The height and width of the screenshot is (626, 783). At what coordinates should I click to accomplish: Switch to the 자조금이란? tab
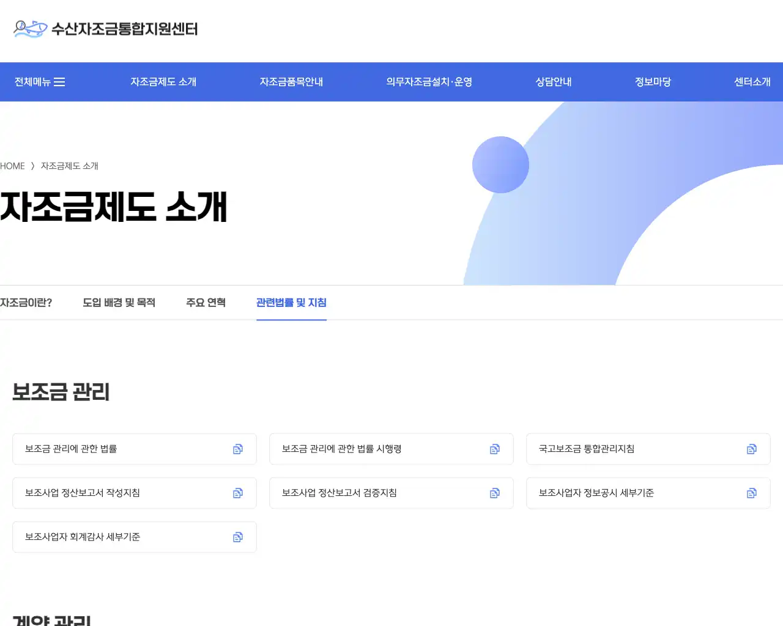26,302
